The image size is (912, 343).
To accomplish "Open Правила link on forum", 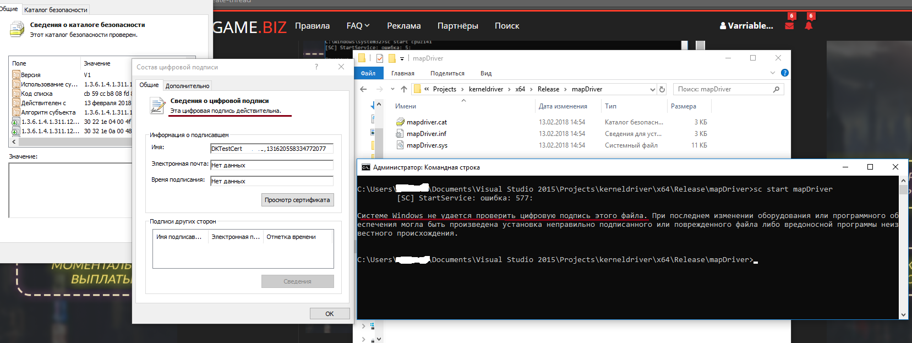I will pos(312,26).
